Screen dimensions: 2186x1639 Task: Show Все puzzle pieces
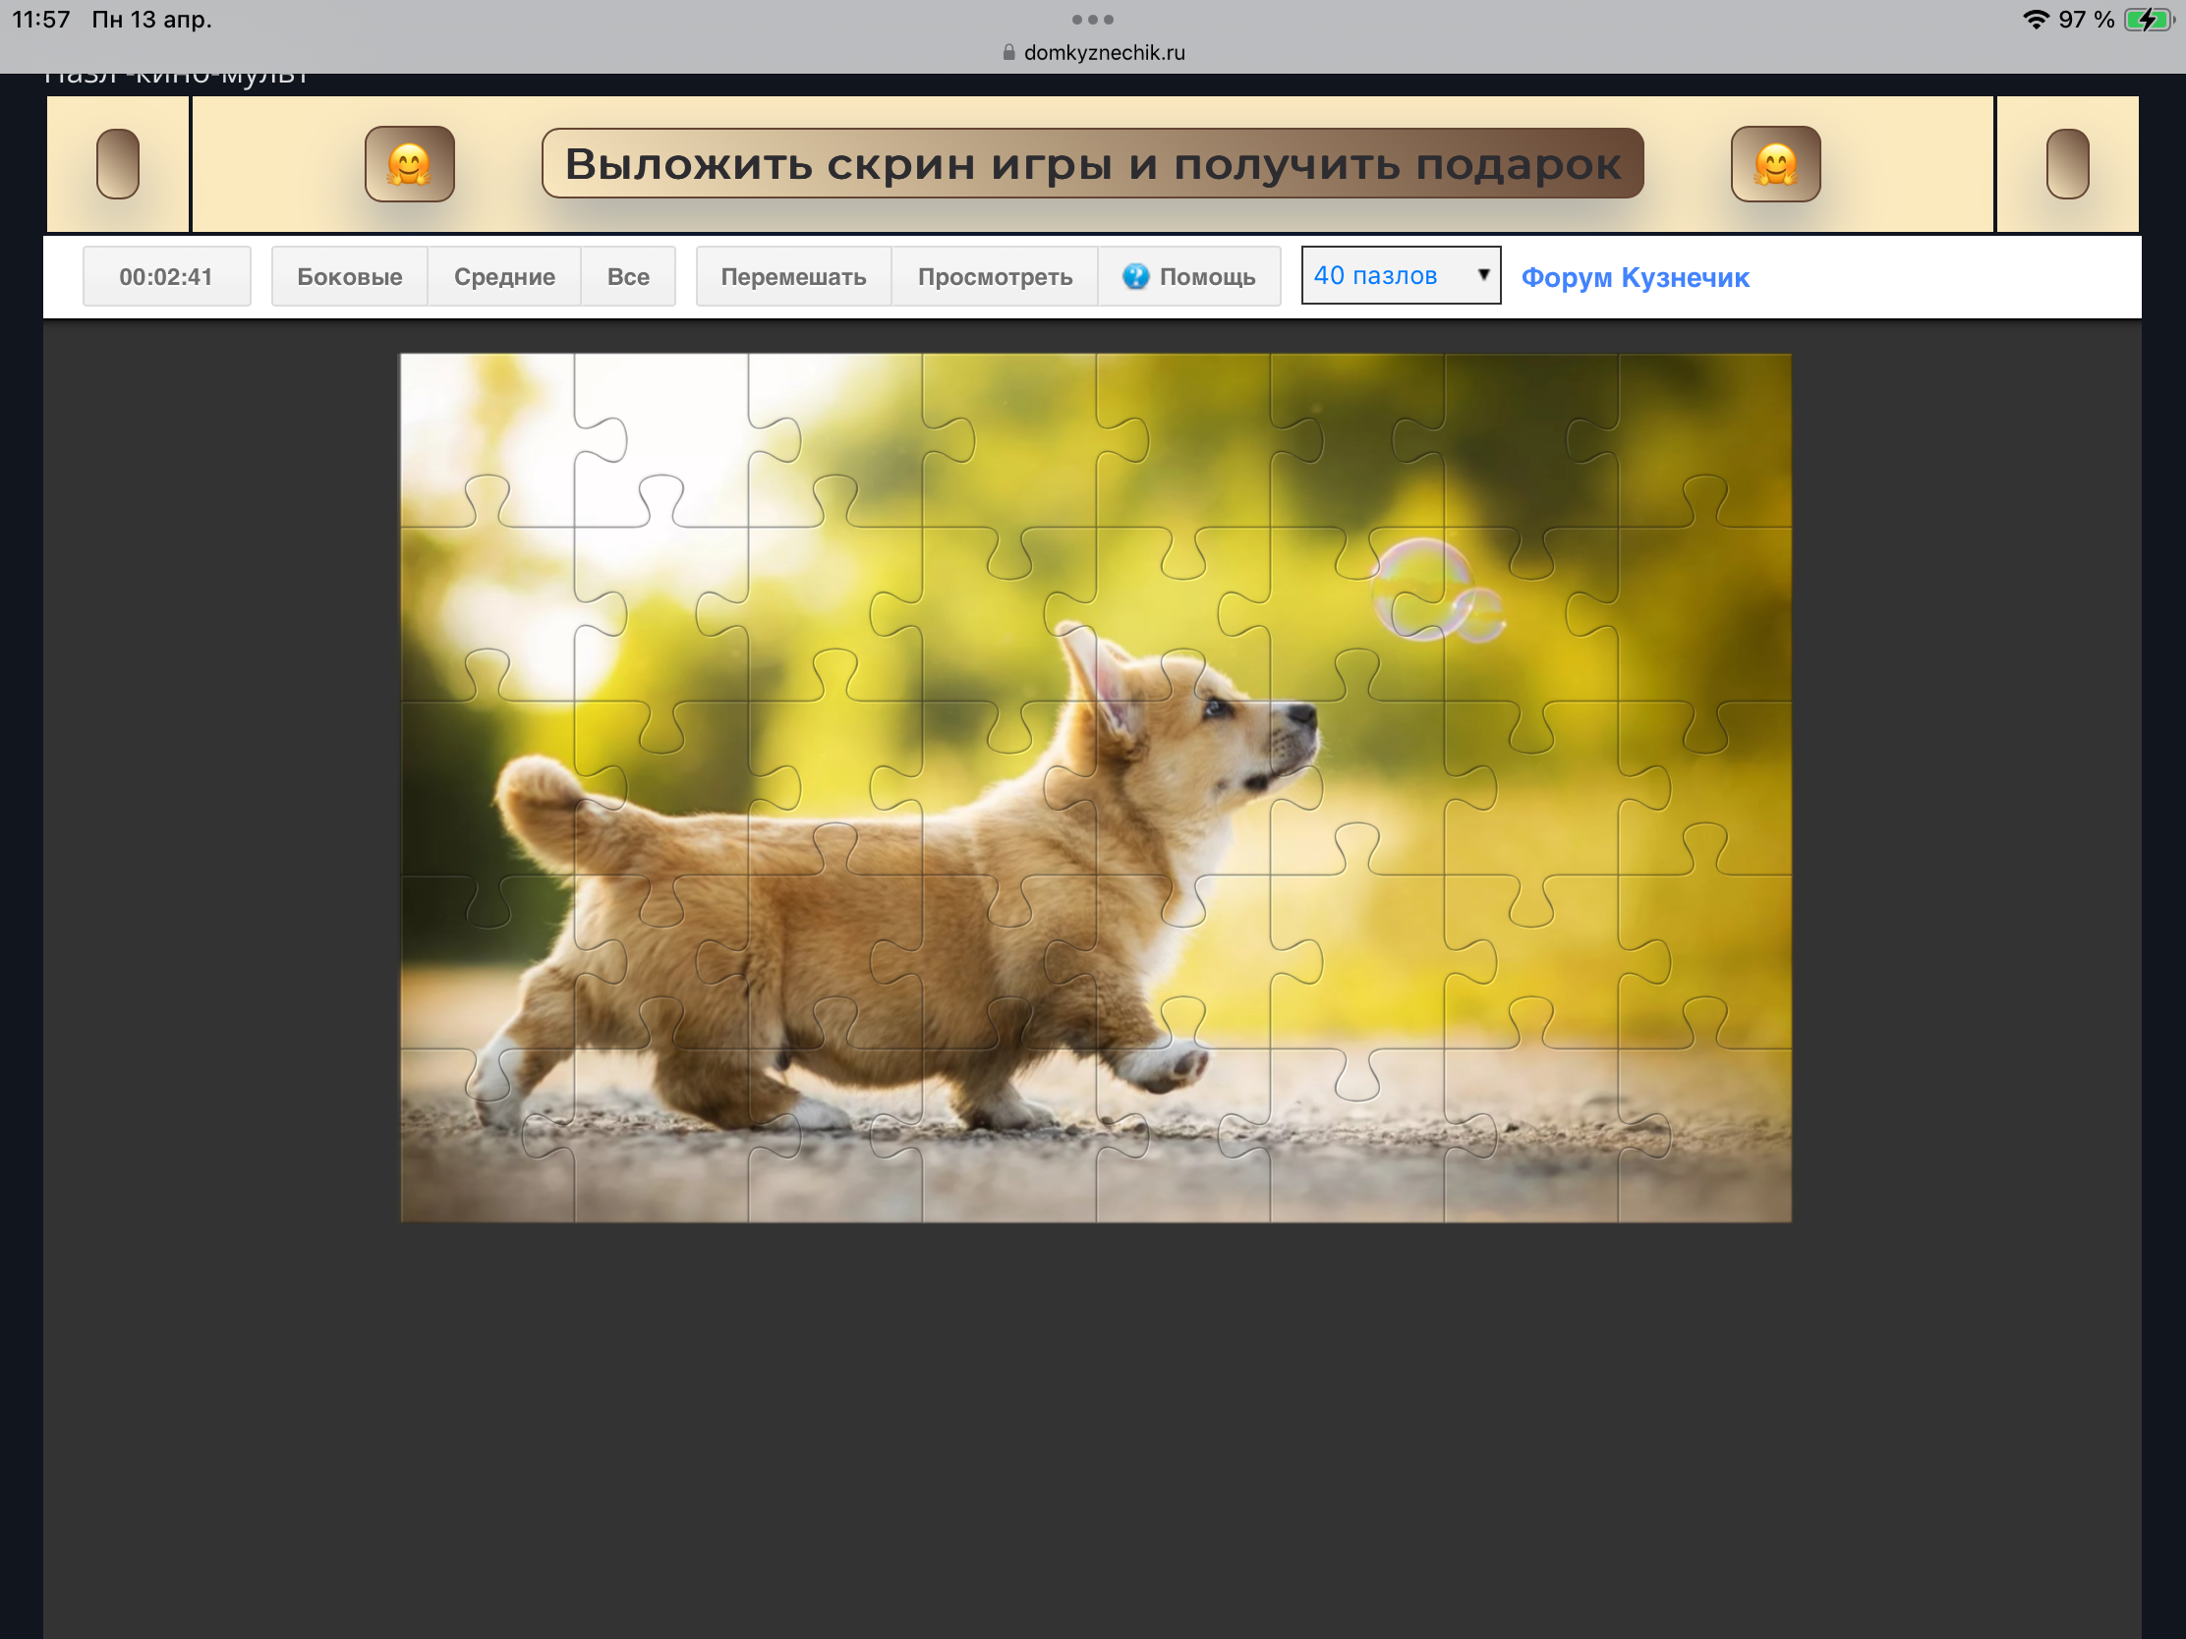tap(627, 277)
